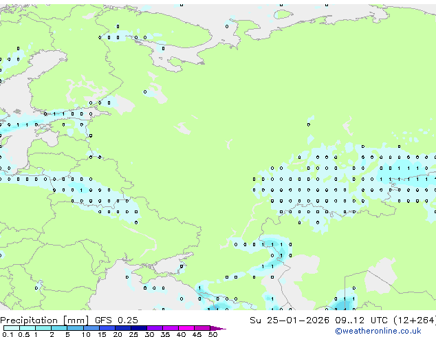Click the '30' legend scale value

click(149, 334)
